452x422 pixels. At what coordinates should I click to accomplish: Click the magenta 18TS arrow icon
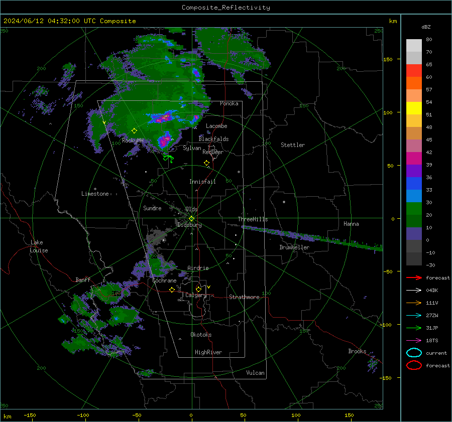414,341
